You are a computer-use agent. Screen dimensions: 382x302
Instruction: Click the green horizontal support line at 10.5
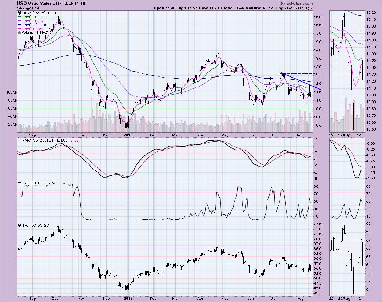tap(164, 109)
